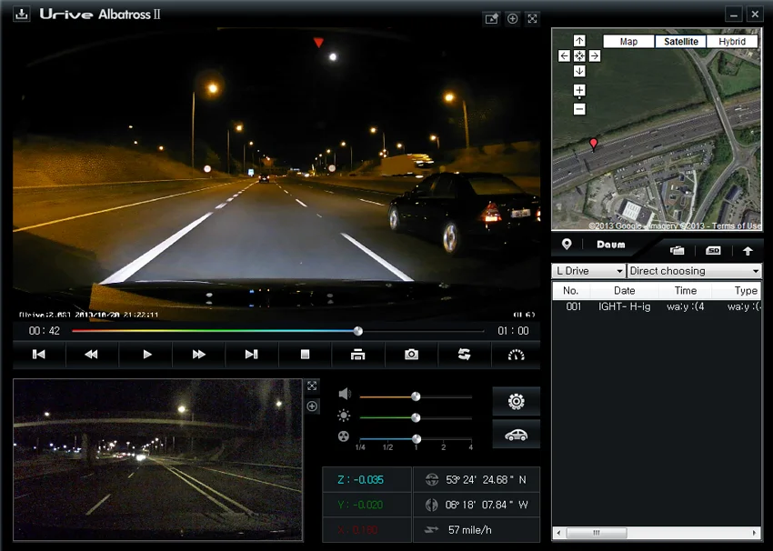The image size is (773, 551).
Task: Zoom in on the map
Action: coord(579,90)
